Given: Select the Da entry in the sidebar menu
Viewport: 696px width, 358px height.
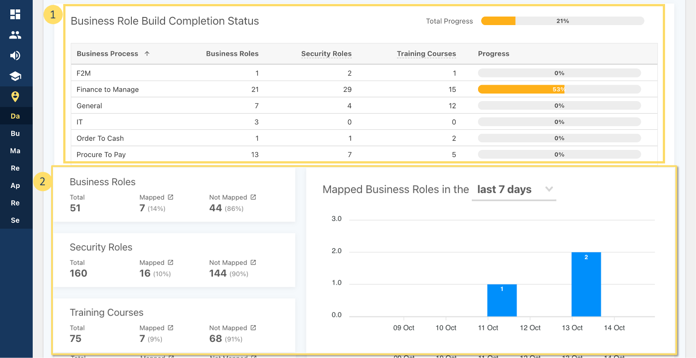Looking at the screenshot, I should (15, 115).
